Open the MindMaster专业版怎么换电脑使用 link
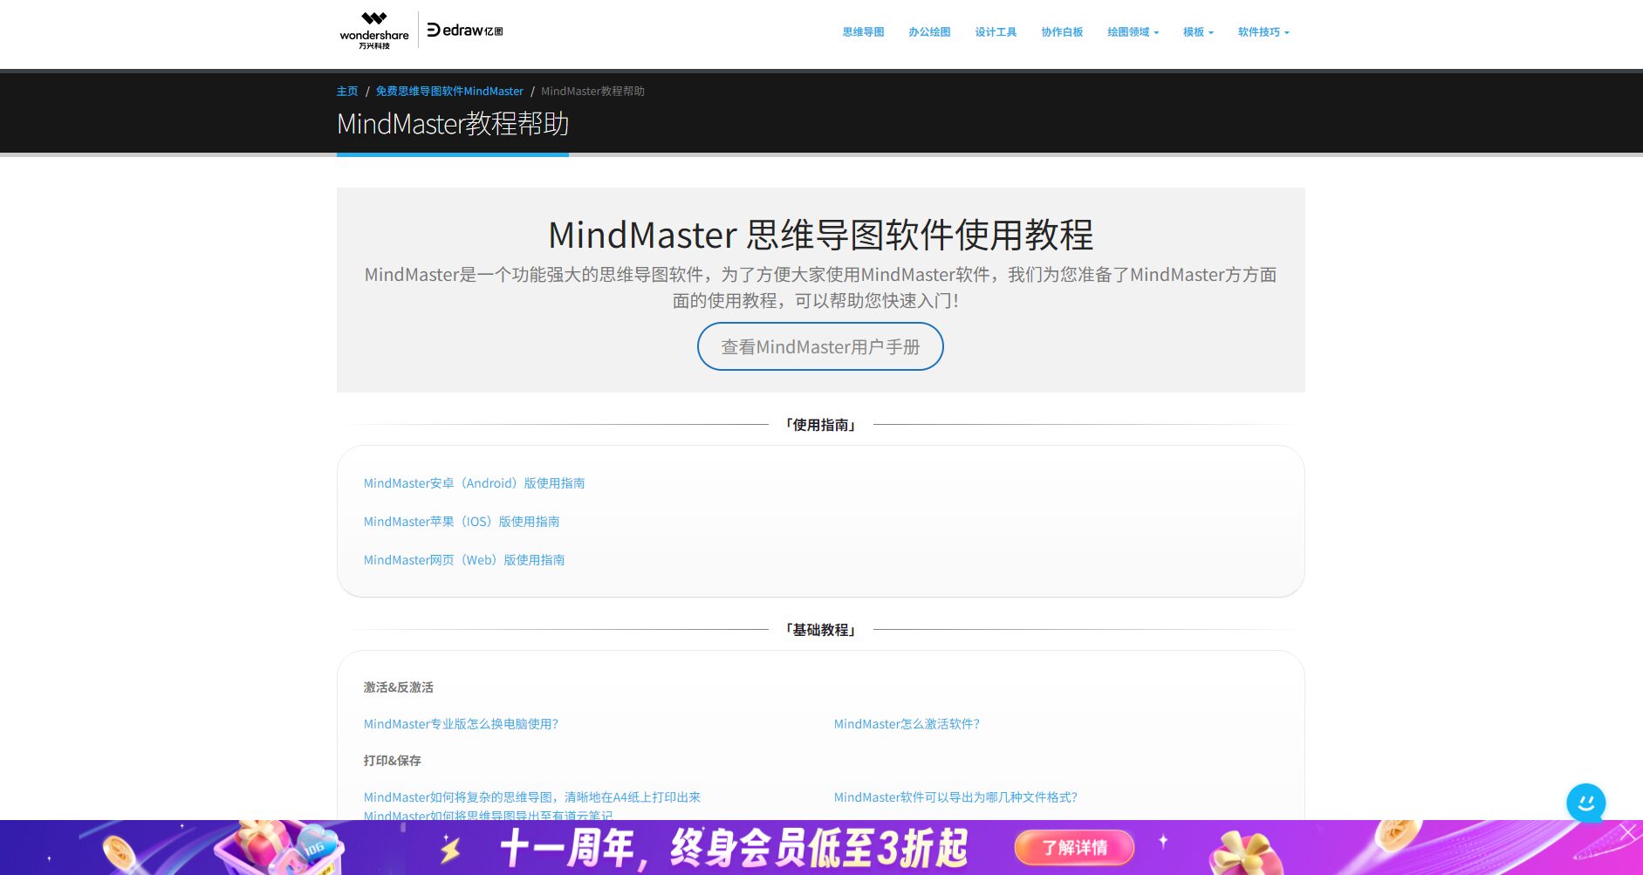The width and height of the screenshot is (1643, 875). tap(461, 724)
